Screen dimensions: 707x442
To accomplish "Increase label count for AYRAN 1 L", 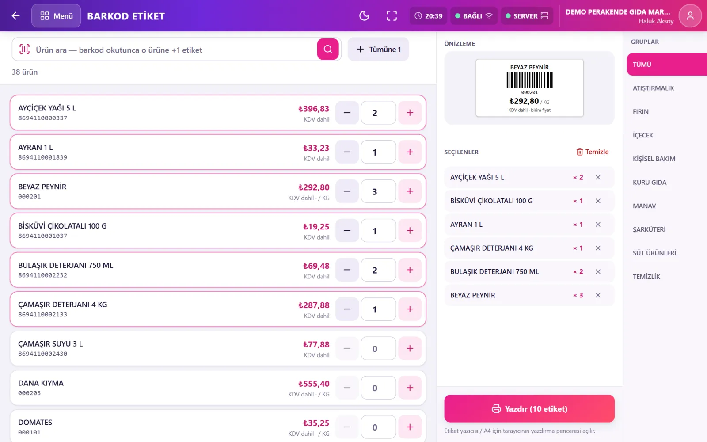I will pyautogui.click(x=410, y=152).
